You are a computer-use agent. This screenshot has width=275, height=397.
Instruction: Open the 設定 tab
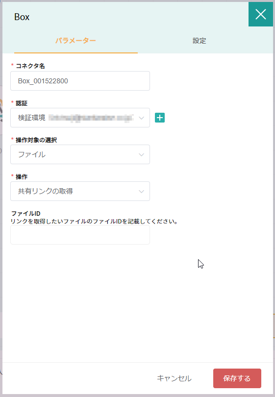(200, 41)
